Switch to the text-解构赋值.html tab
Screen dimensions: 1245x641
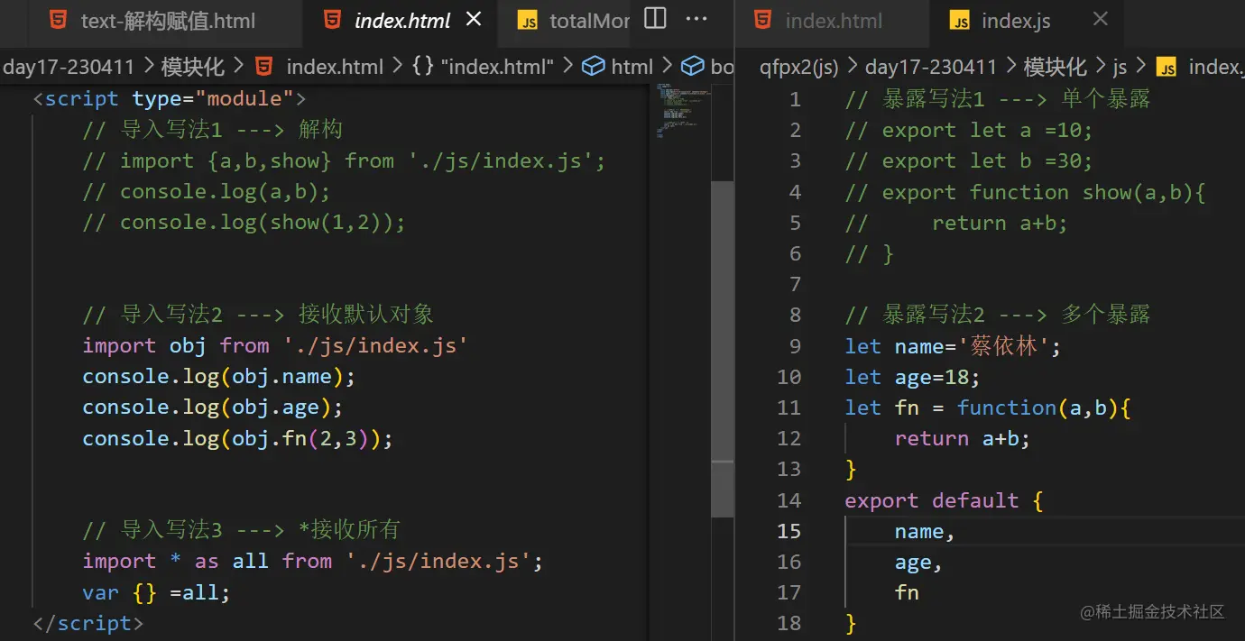point(167,18)
